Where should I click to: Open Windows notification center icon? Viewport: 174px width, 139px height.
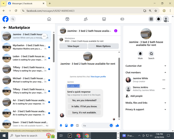168,136
